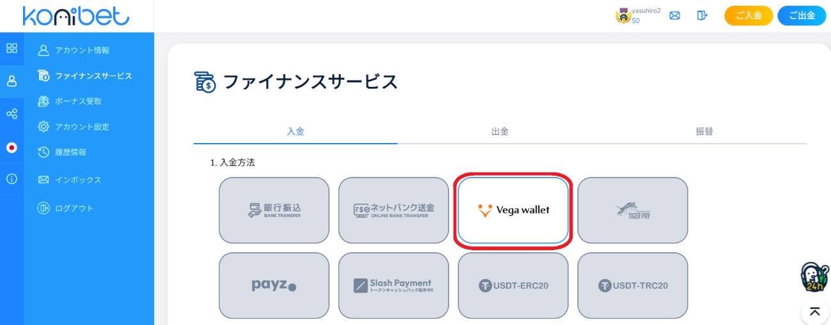Viewport: 831px width, 325px height.
Task: Open the info circle icon in left rail
Action: click(x=12, y=179)
